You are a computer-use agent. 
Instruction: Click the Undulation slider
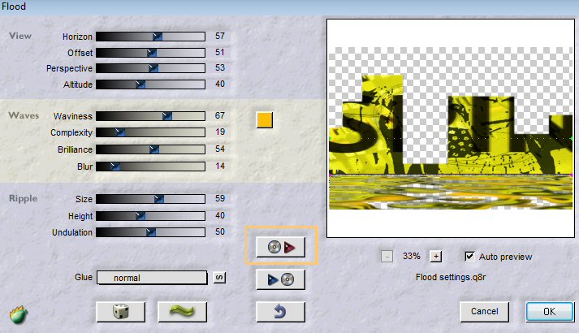(x=150, y=232)
